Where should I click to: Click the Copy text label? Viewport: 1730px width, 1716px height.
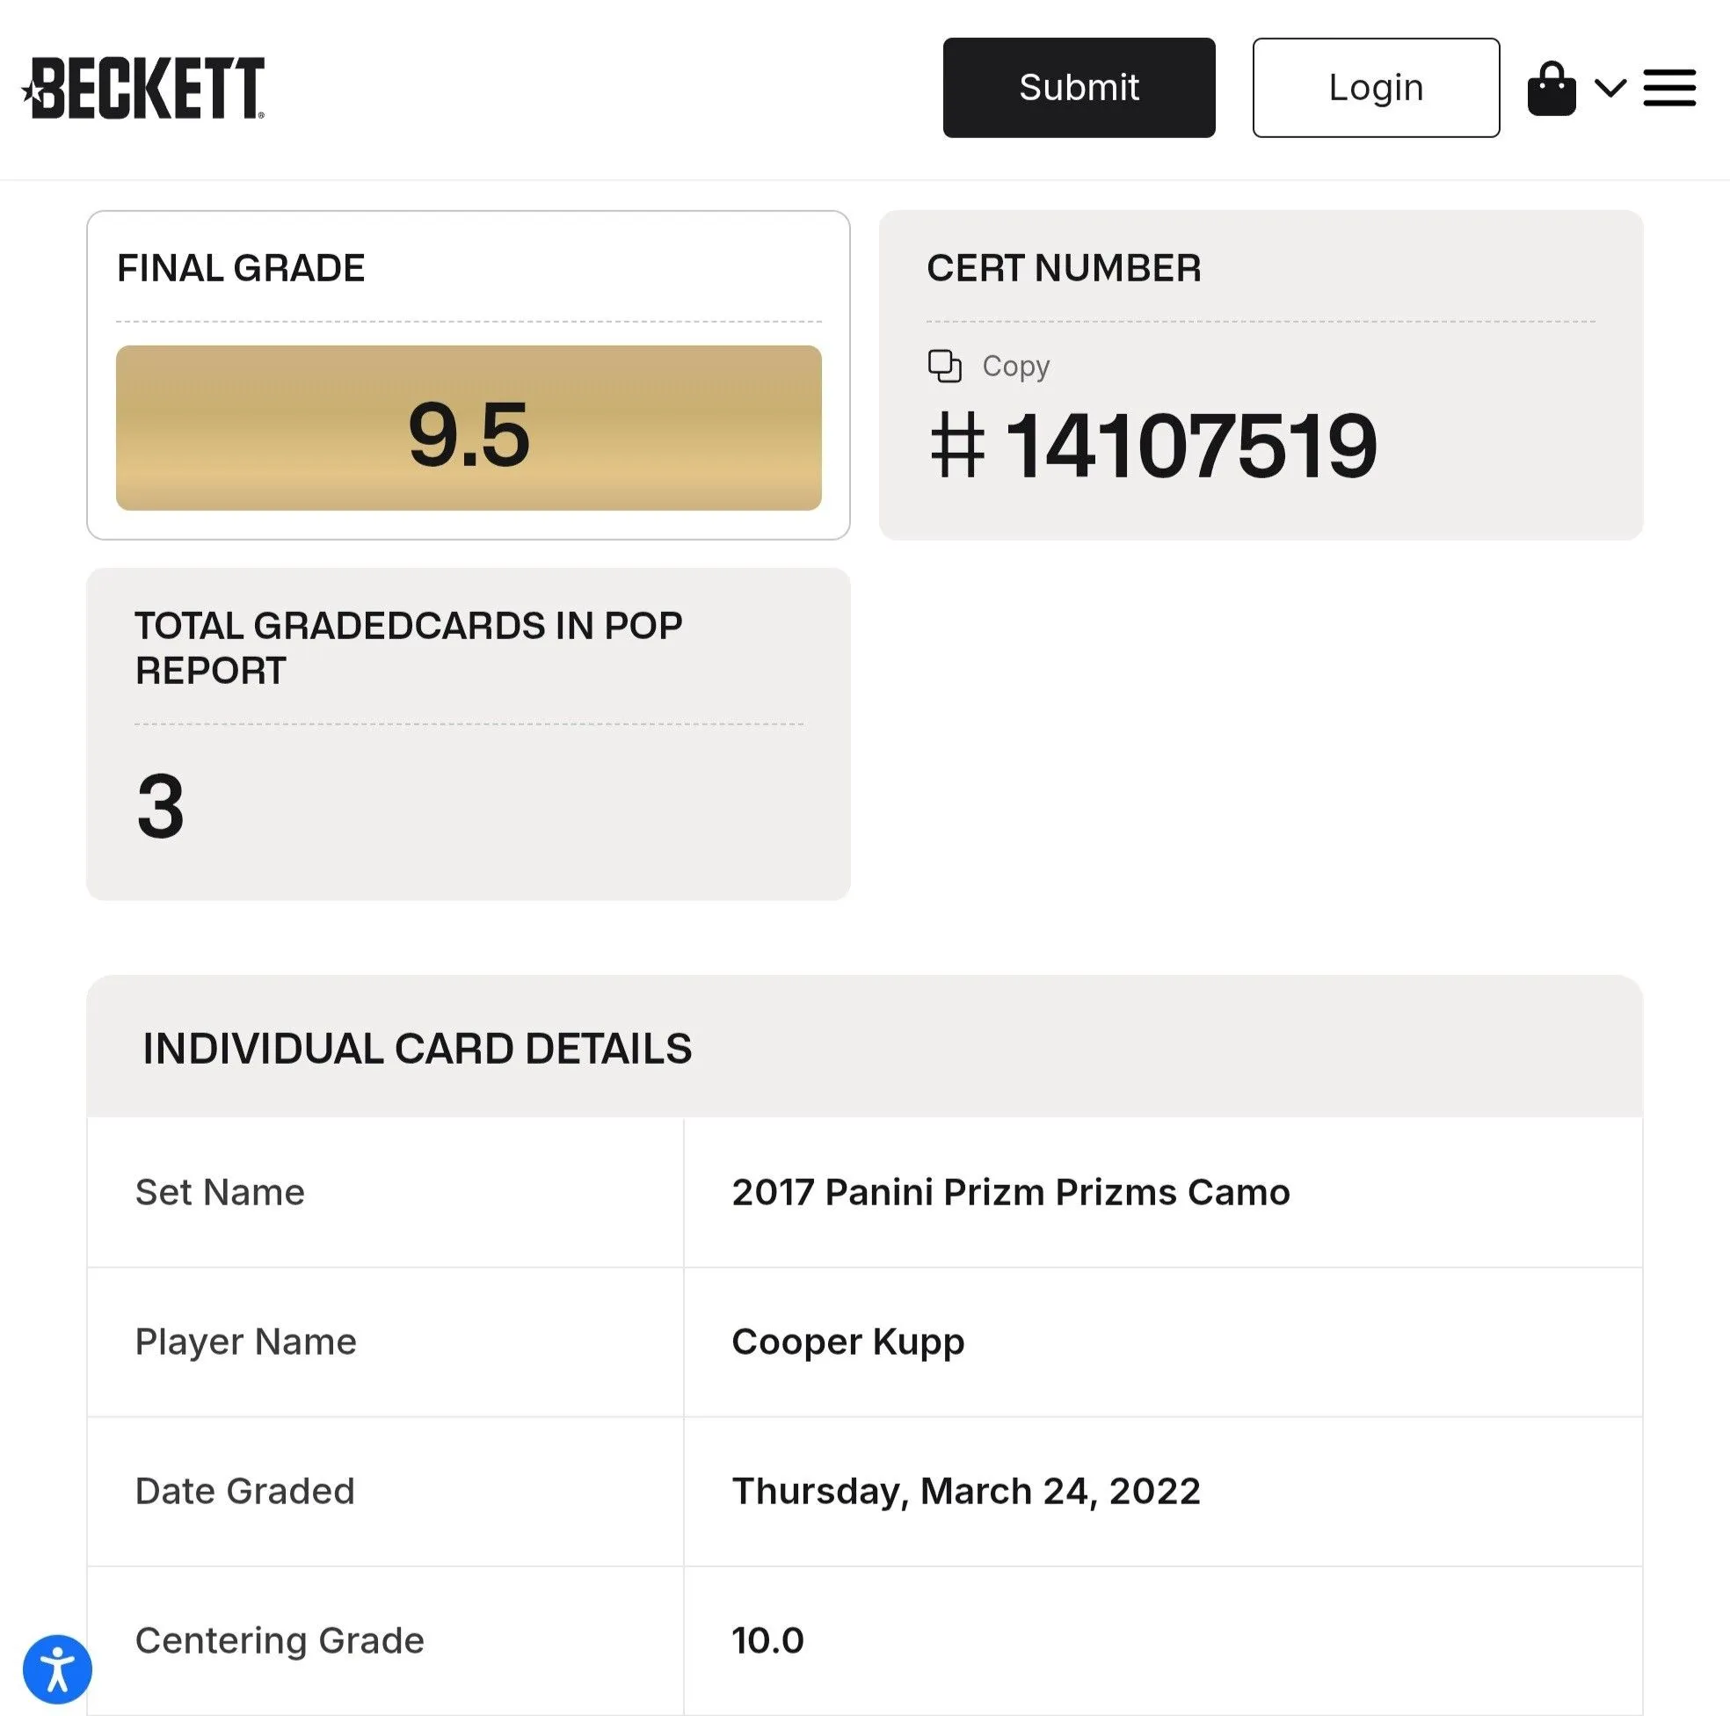(1015, 366)
